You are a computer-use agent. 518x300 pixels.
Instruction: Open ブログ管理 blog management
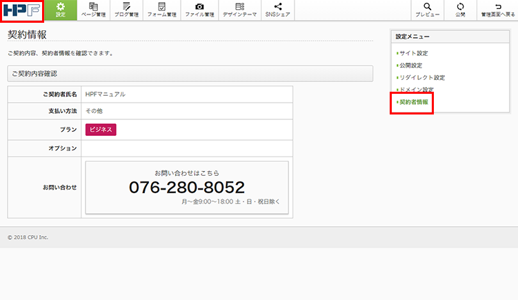126,10
